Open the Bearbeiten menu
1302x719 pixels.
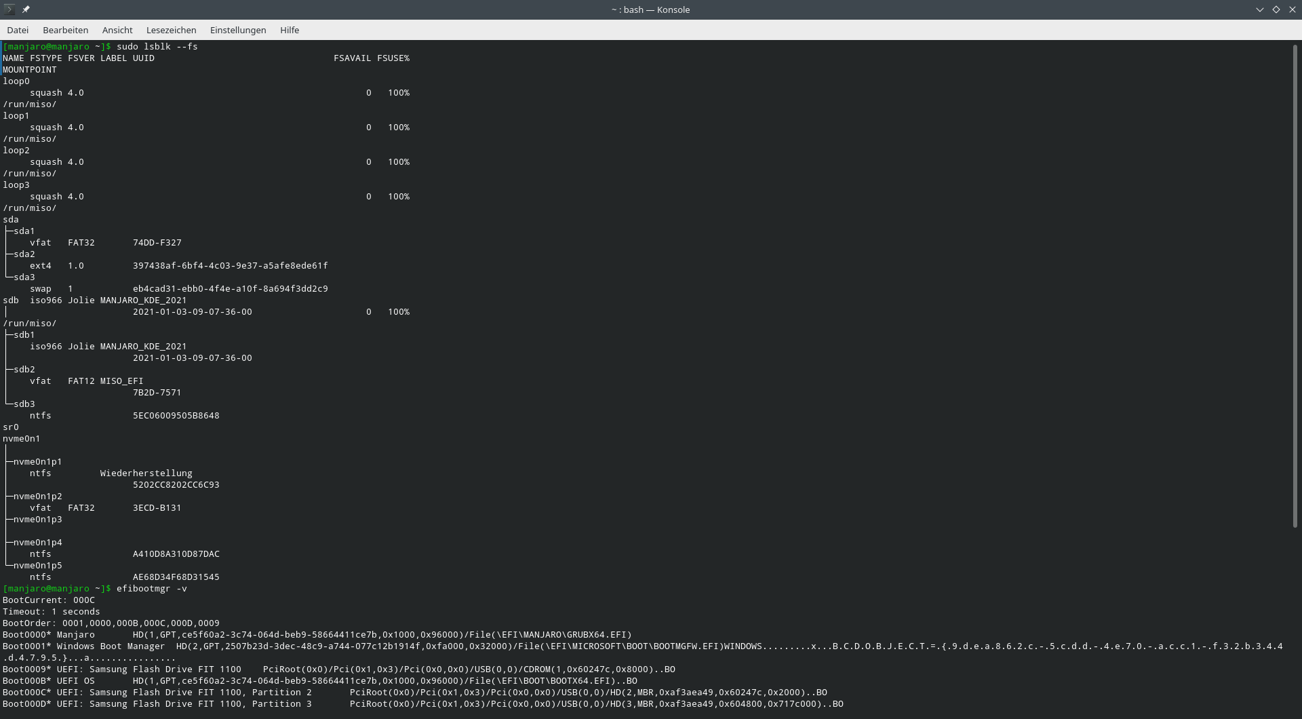(65, 30)
